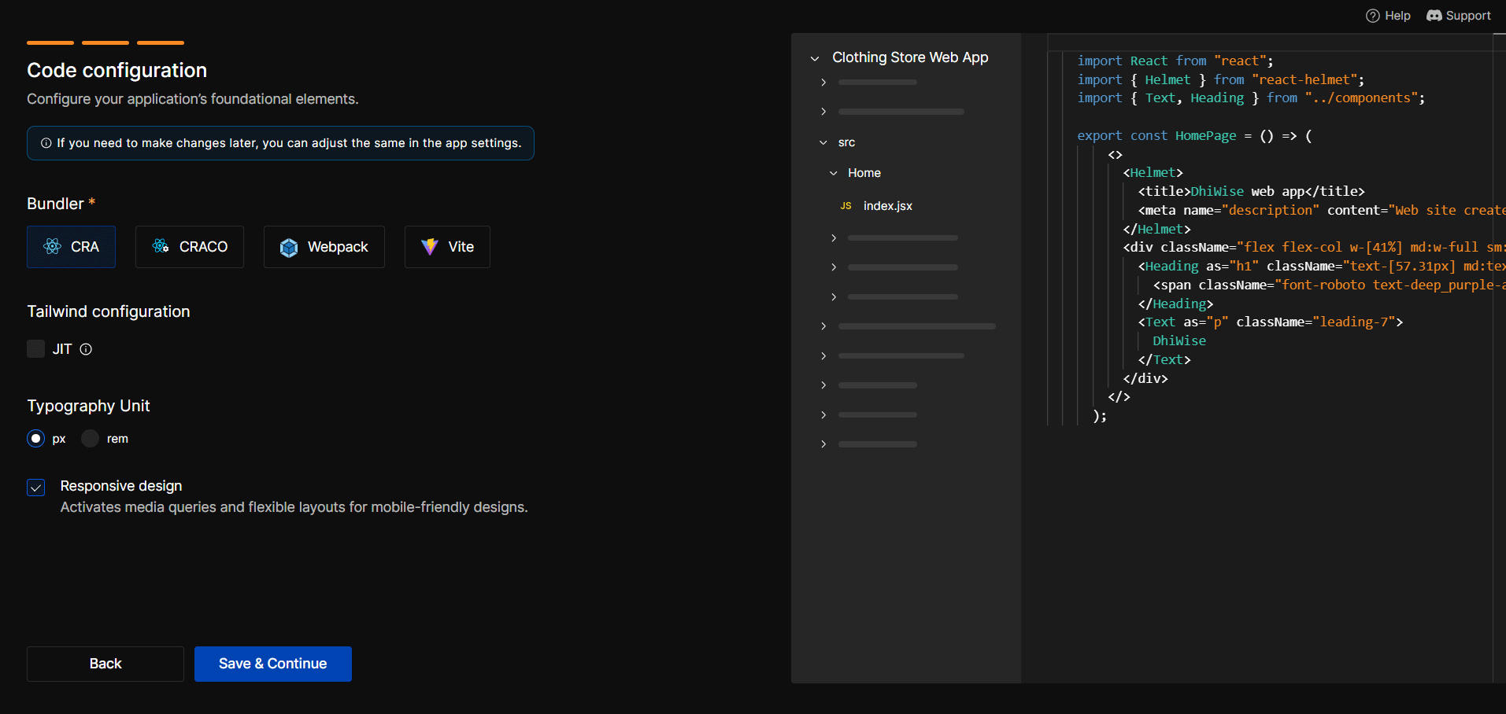Viewport: 1506px width, 714px height.
Task: Click the 'Code configuration' heading
Action: [x=117, y=70]
